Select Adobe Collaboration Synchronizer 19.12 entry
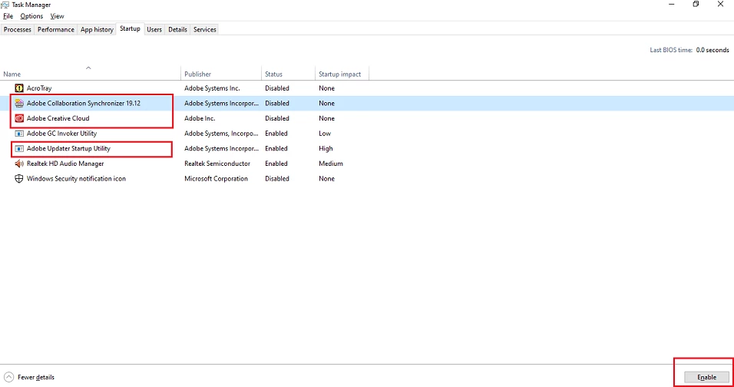Image resolution: width=734 pixels, height=387 pixels. pos(84,104)
